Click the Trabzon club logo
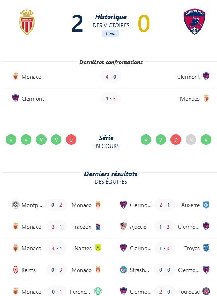The height and width of the screenshot is (296, 217). pos(98,226)
